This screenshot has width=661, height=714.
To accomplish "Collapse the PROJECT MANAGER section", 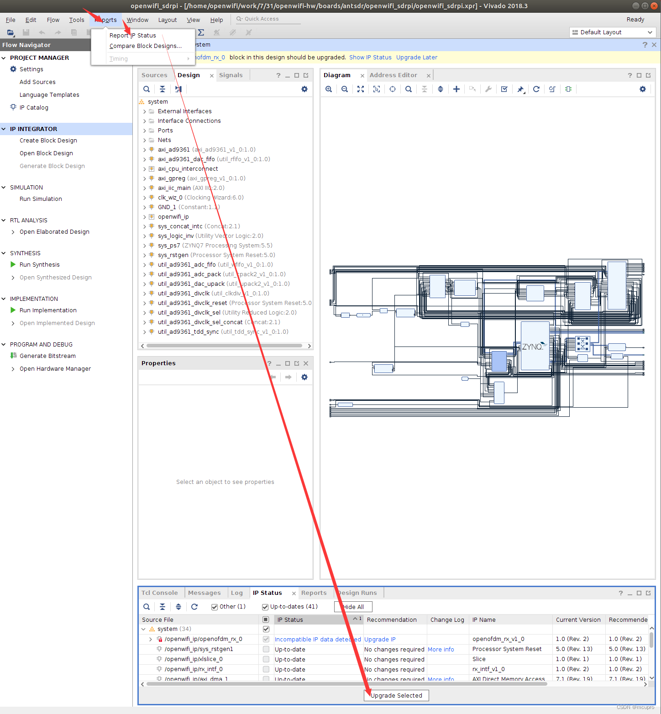I will 4,58.
